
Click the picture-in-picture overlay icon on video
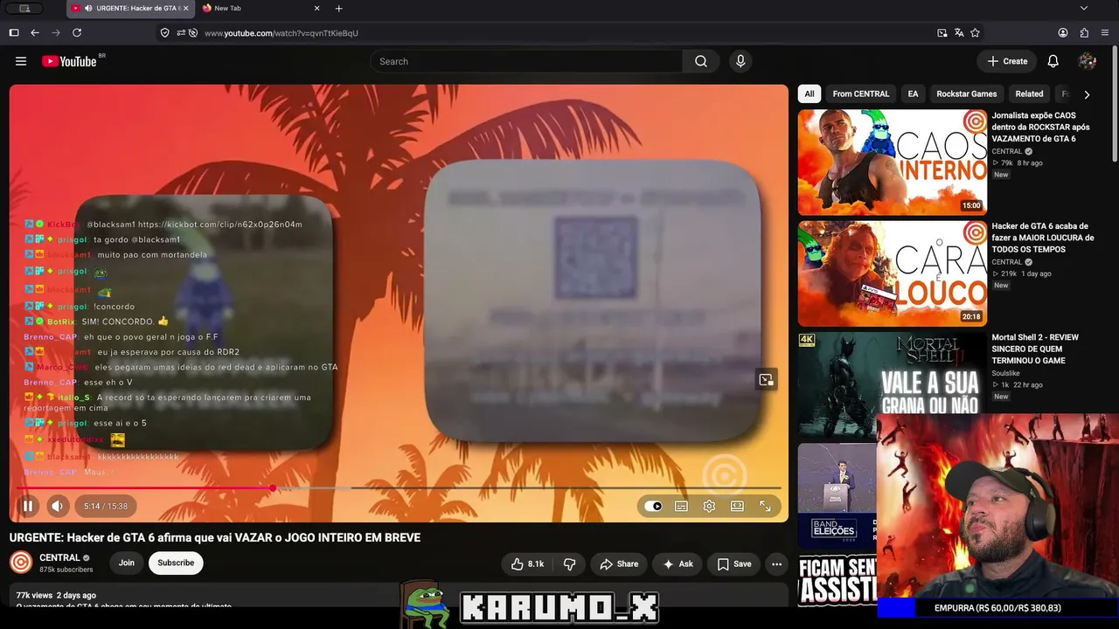(766, 379)
